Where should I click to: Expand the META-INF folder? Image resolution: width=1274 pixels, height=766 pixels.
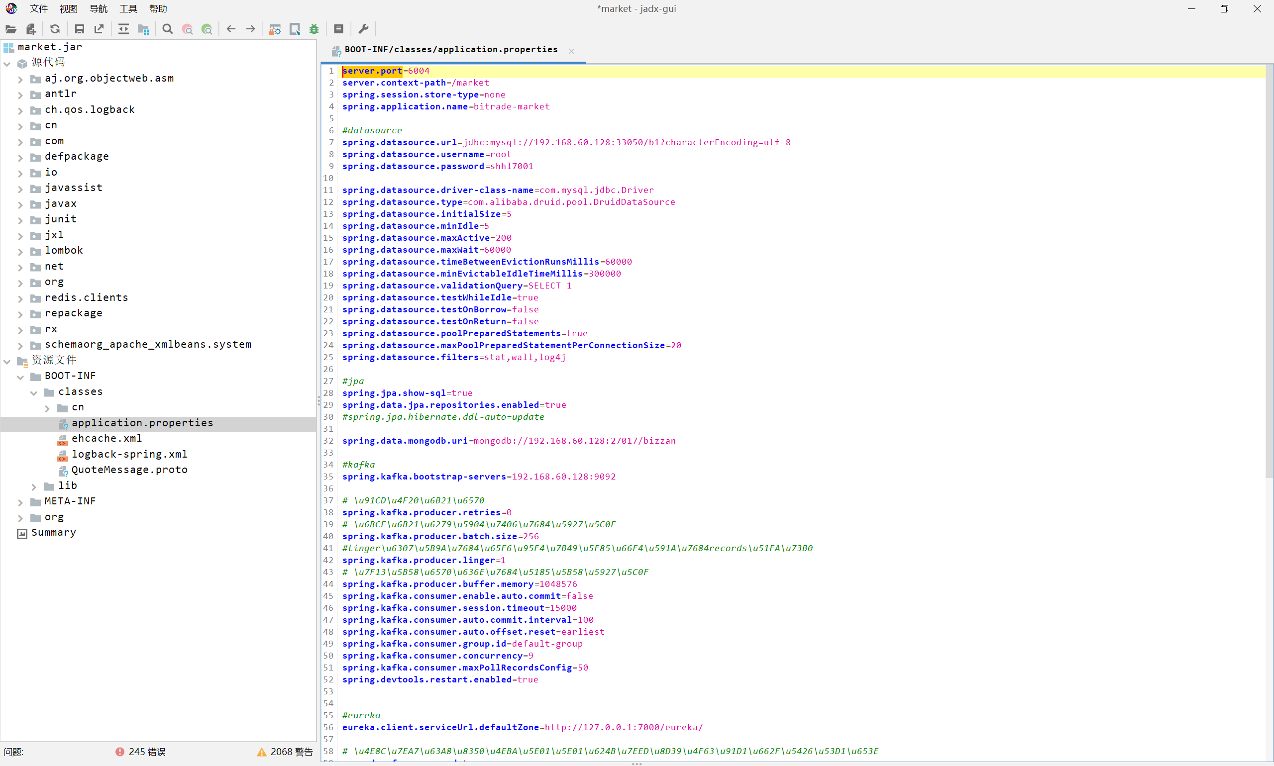21,502
